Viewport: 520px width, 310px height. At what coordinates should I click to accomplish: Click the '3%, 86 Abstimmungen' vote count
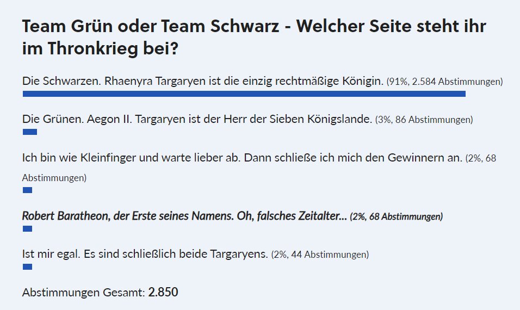click(x=424, y=120)
